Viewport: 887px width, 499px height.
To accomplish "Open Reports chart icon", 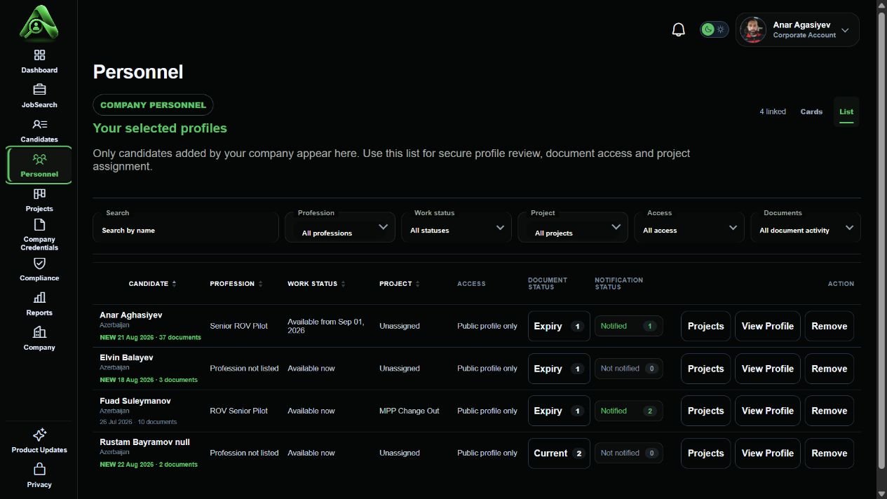I will click(x=39, y=298).
